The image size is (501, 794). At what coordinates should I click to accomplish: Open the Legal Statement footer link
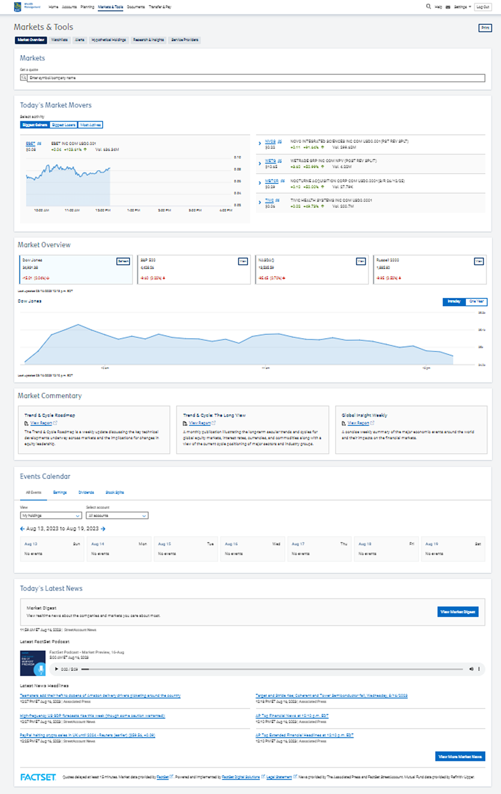(279, 777)
